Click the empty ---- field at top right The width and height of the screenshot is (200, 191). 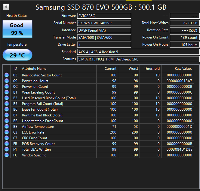click(x=185, y=16)
